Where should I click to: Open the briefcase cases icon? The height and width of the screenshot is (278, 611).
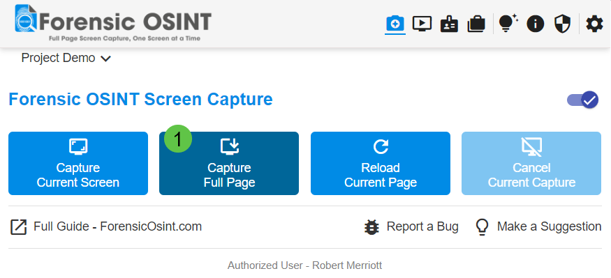[476, 24]
